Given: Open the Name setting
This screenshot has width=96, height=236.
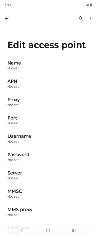Looking at the screenshot, I should (x=48, y=65).
